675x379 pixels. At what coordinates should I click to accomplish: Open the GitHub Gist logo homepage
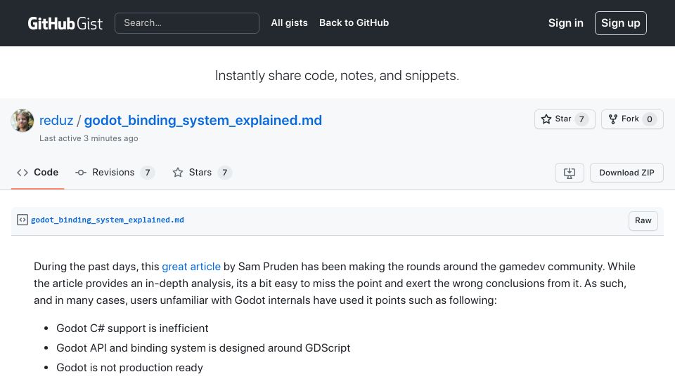pyautogui.click(x=65, y=23)
